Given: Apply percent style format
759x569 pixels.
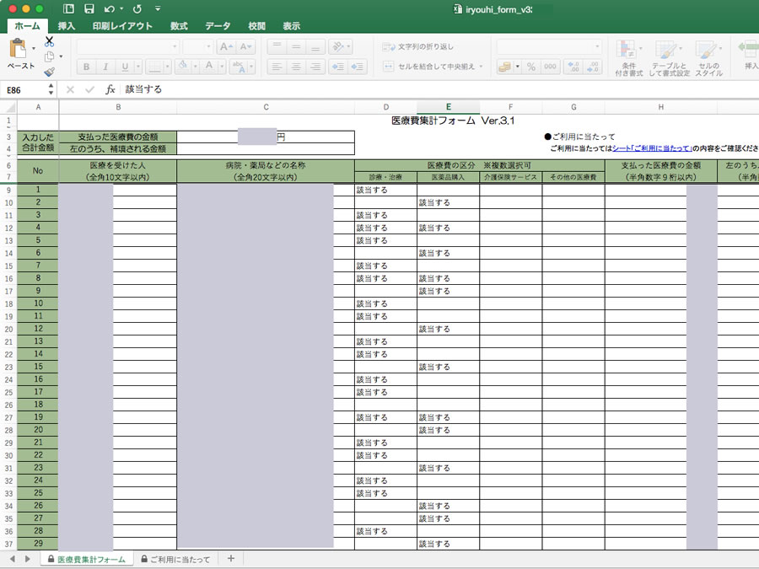Looking at the screenshot, I should [531, 67].
